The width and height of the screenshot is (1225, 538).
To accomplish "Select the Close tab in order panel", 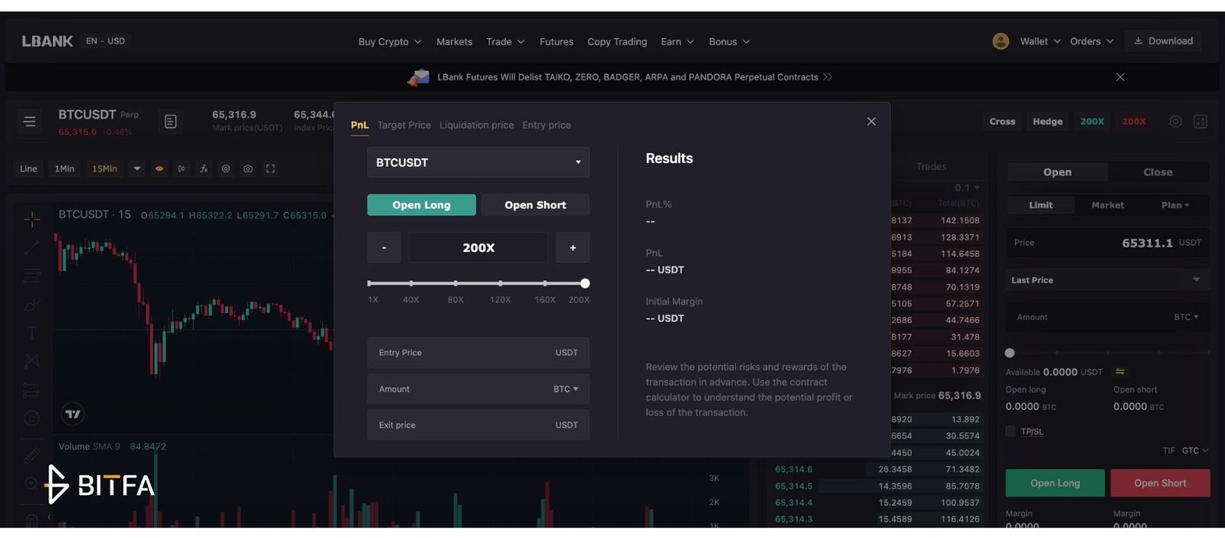I will click(x=1158, y=172).
